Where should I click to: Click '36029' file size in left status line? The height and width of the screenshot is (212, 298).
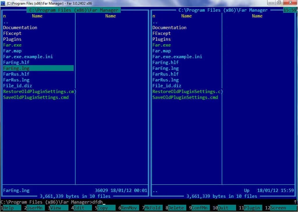click(101, 190)
